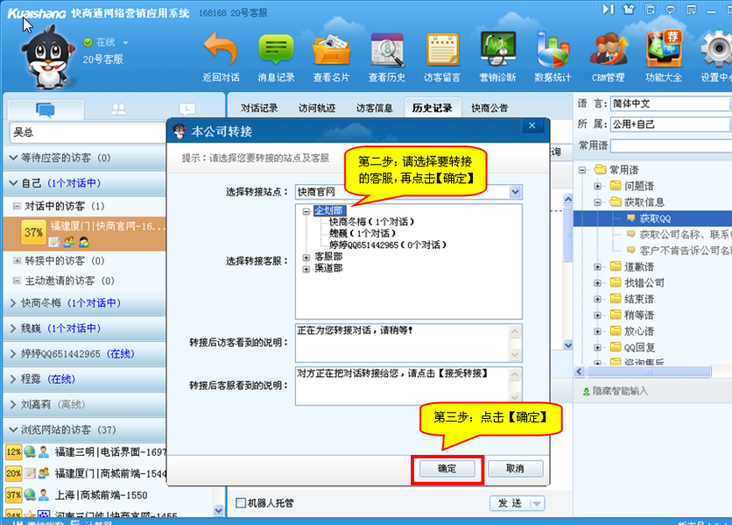Expand the 渠道部 tree node
The height and width of the screenshot is (525, 732).
tap(306, 269)
